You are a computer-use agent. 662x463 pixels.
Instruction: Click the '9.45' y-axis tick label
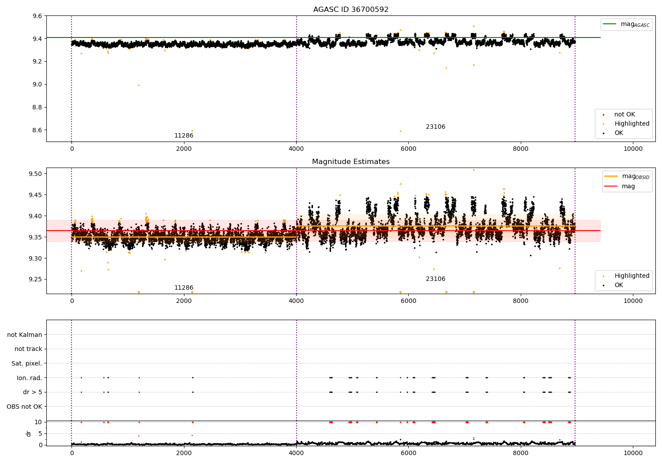35,195
